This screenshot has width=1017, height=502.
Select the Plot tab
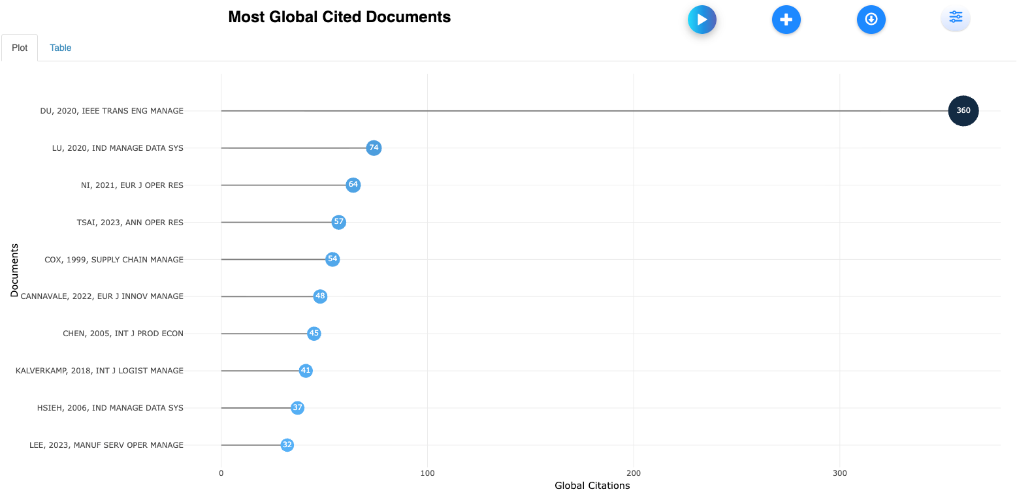(20, 48)
